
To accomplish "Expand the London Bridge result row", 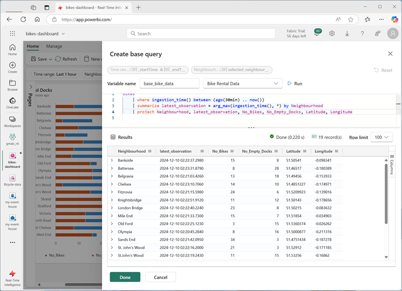I will [112, 208].
